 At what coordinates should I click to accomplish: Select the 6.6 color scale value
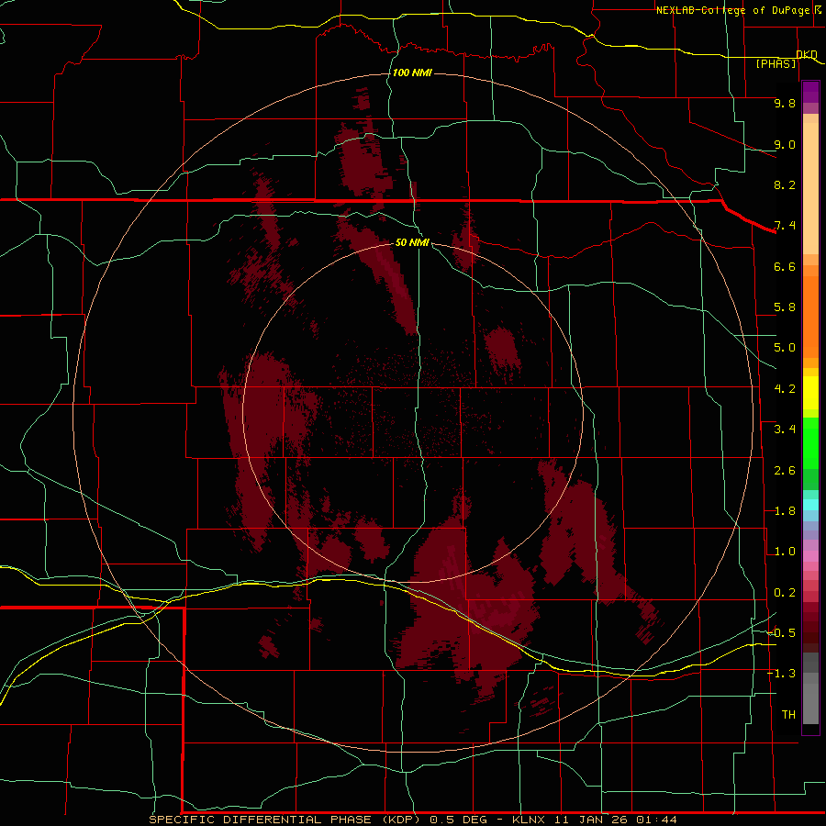pyautogui.click(x=785, y=266)
